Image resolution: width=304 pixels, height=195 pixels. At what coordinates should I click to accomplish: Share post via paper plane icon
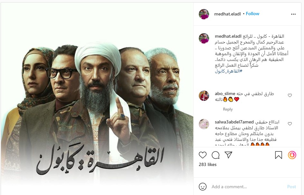click(x=228, y=155)
